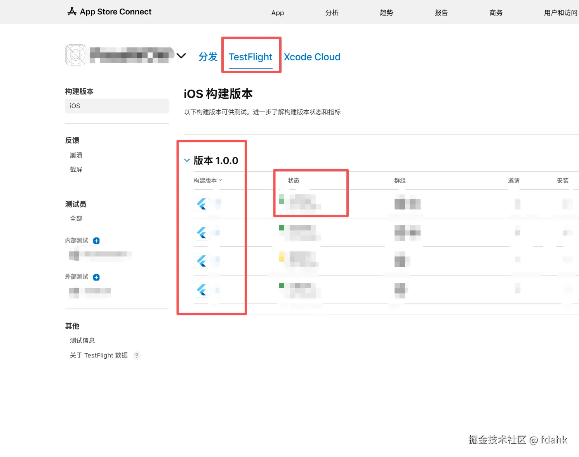The width and height of the screenshot is (579, 457).
Task: Switch to the Xcode Cloud tab
Action: [x=312, y=57]
